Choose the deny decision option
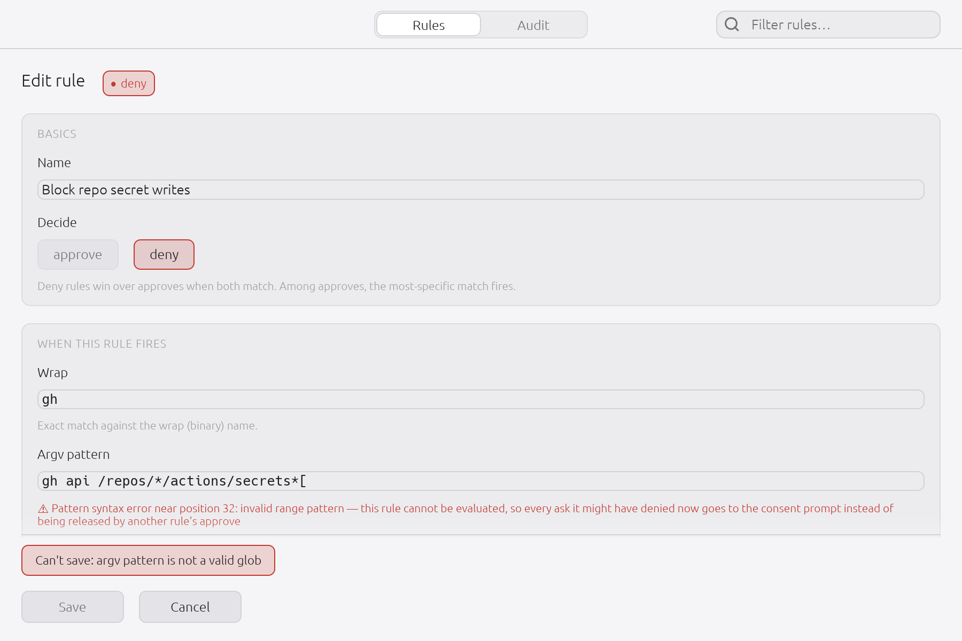The width and height of the screenshot is (962, 641). [164, 255]
